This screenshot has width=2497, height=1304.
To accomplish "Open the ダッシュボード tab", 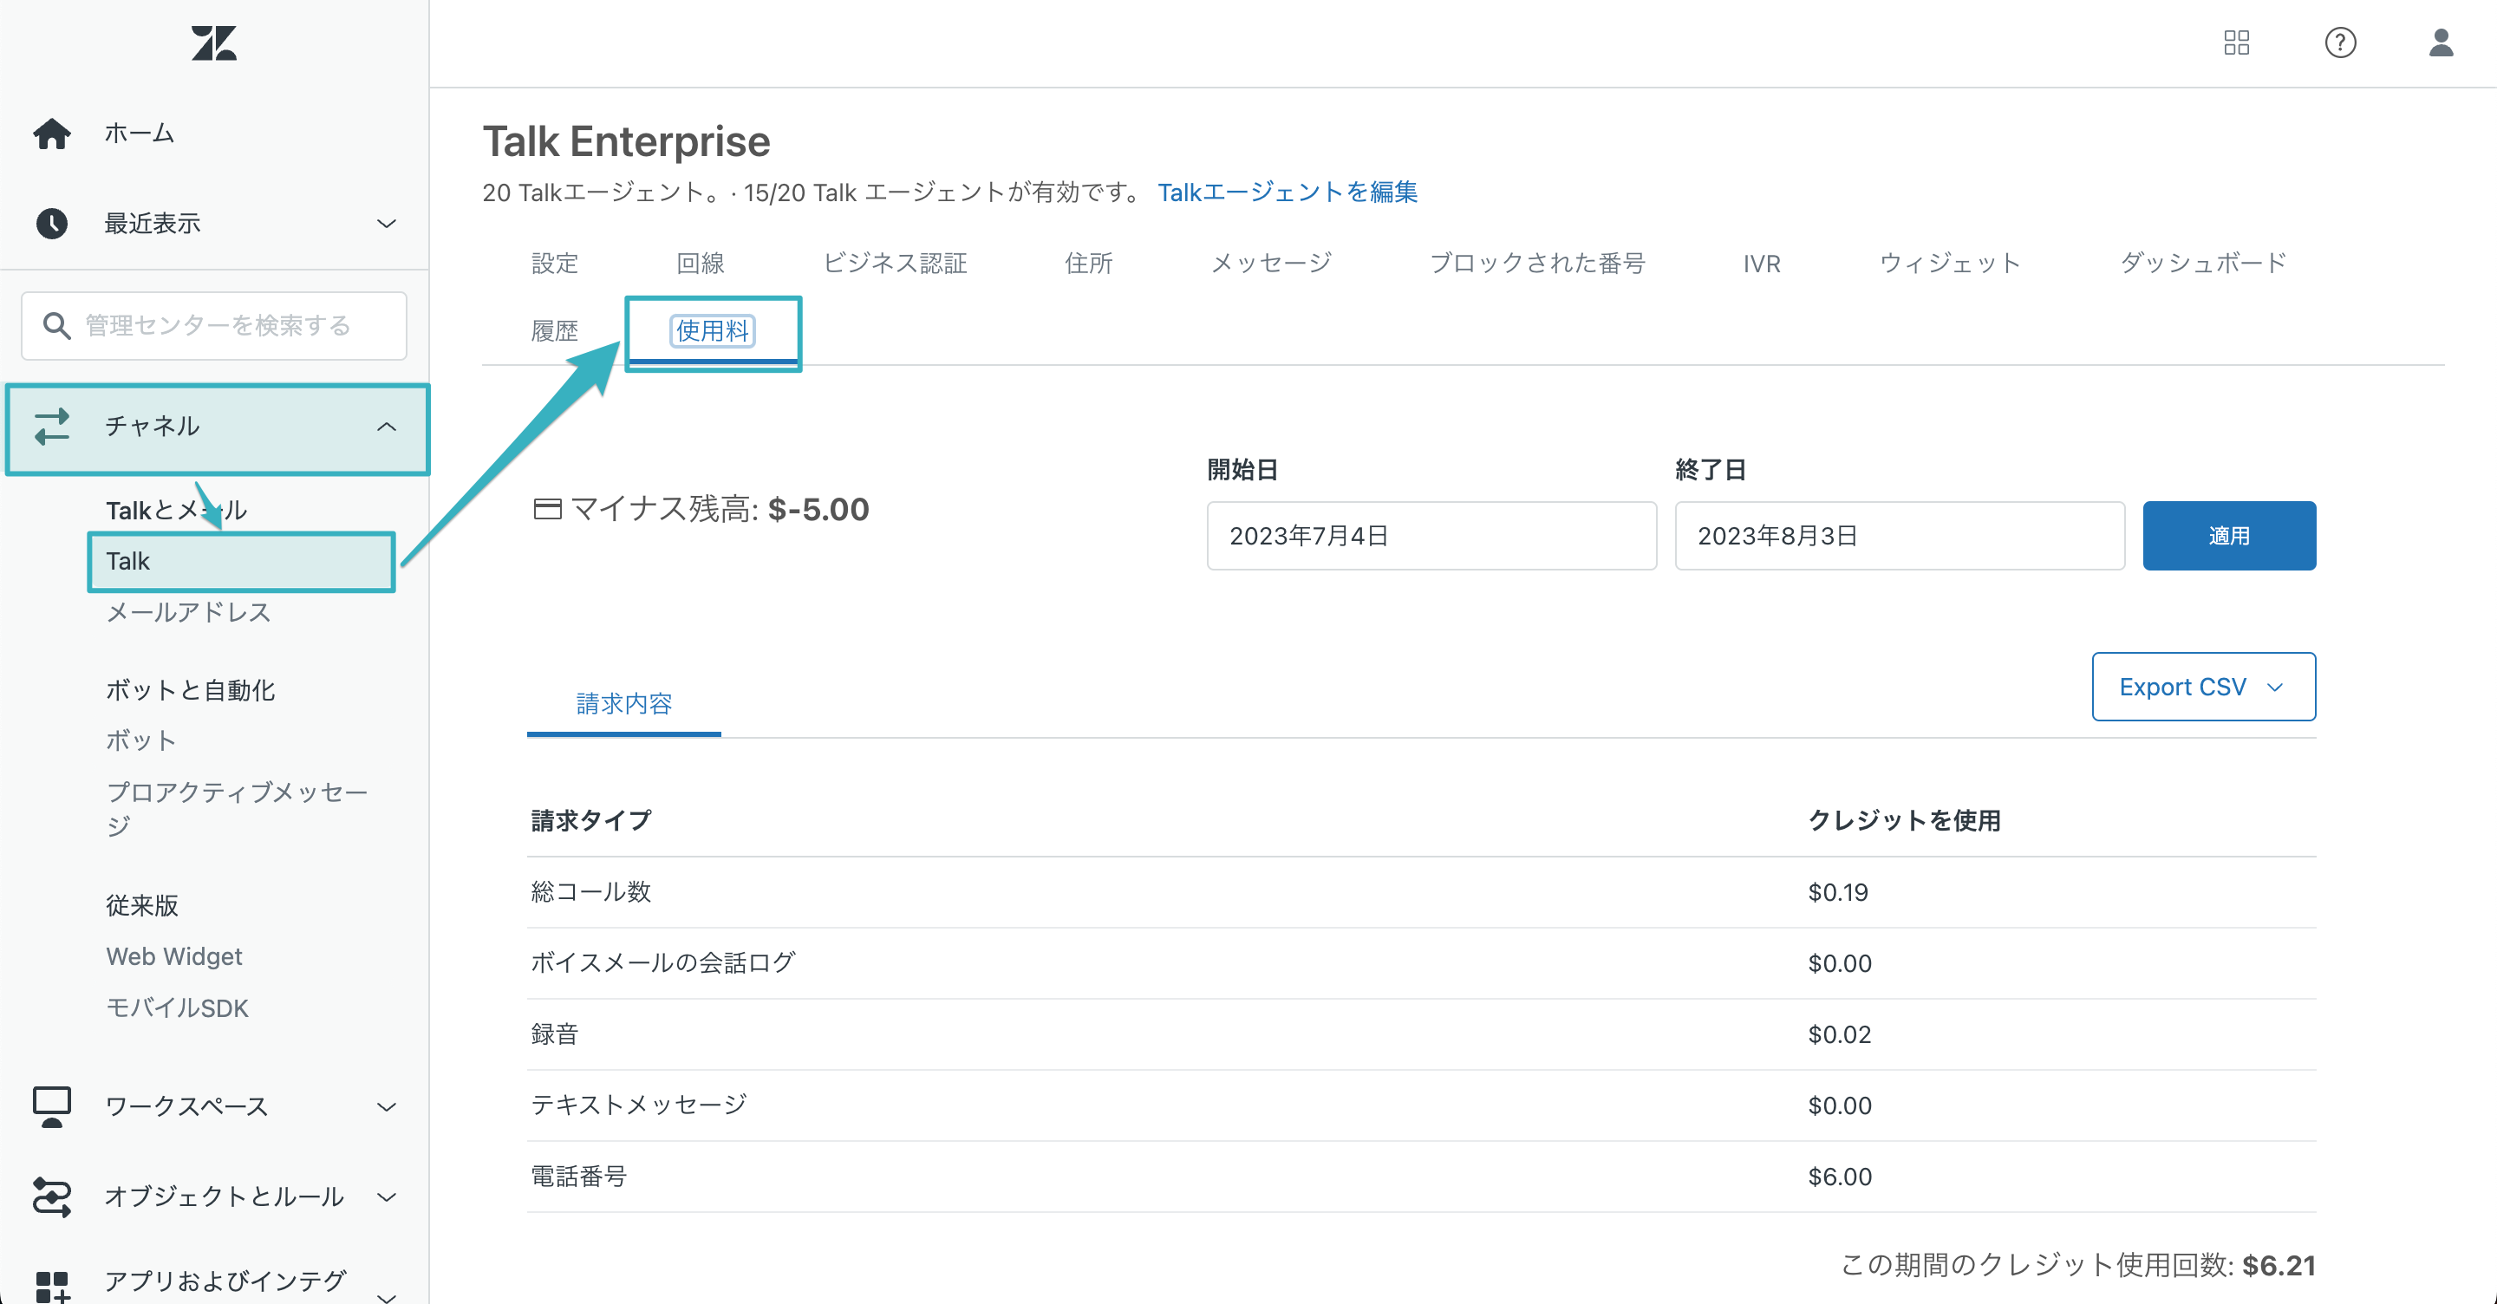I will click(x=2202, y=264).
